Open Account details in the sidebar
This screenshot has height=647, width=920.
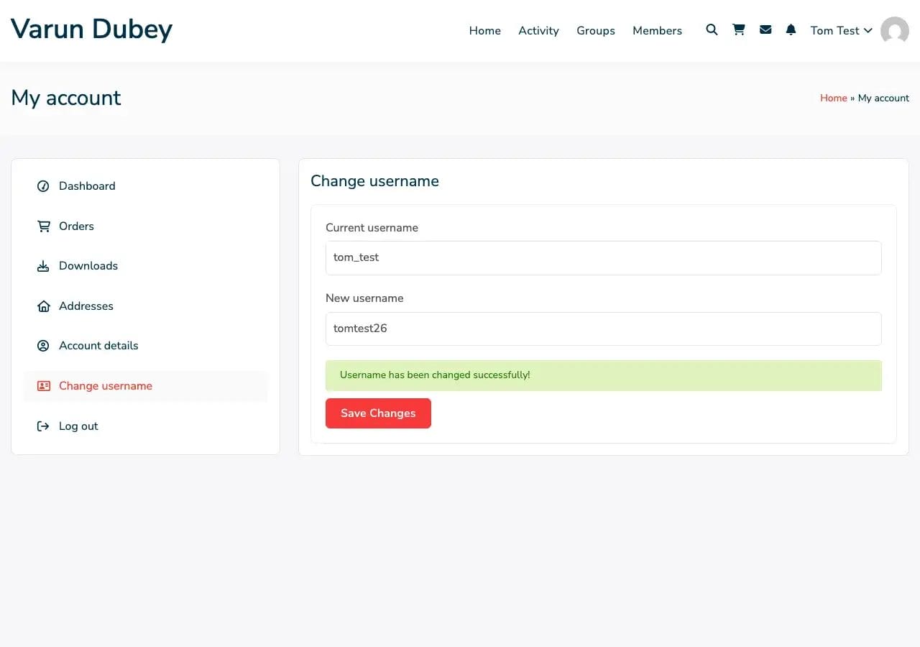[98, 346]
